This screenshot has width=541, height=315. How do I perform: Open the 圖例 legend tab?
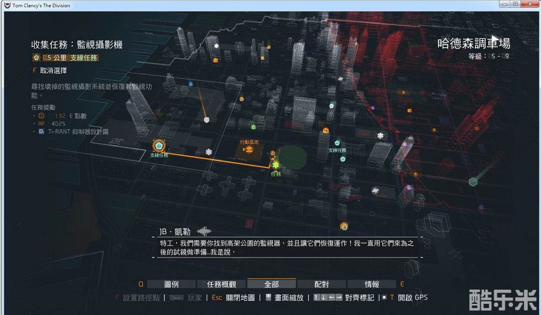click(171, 284)
